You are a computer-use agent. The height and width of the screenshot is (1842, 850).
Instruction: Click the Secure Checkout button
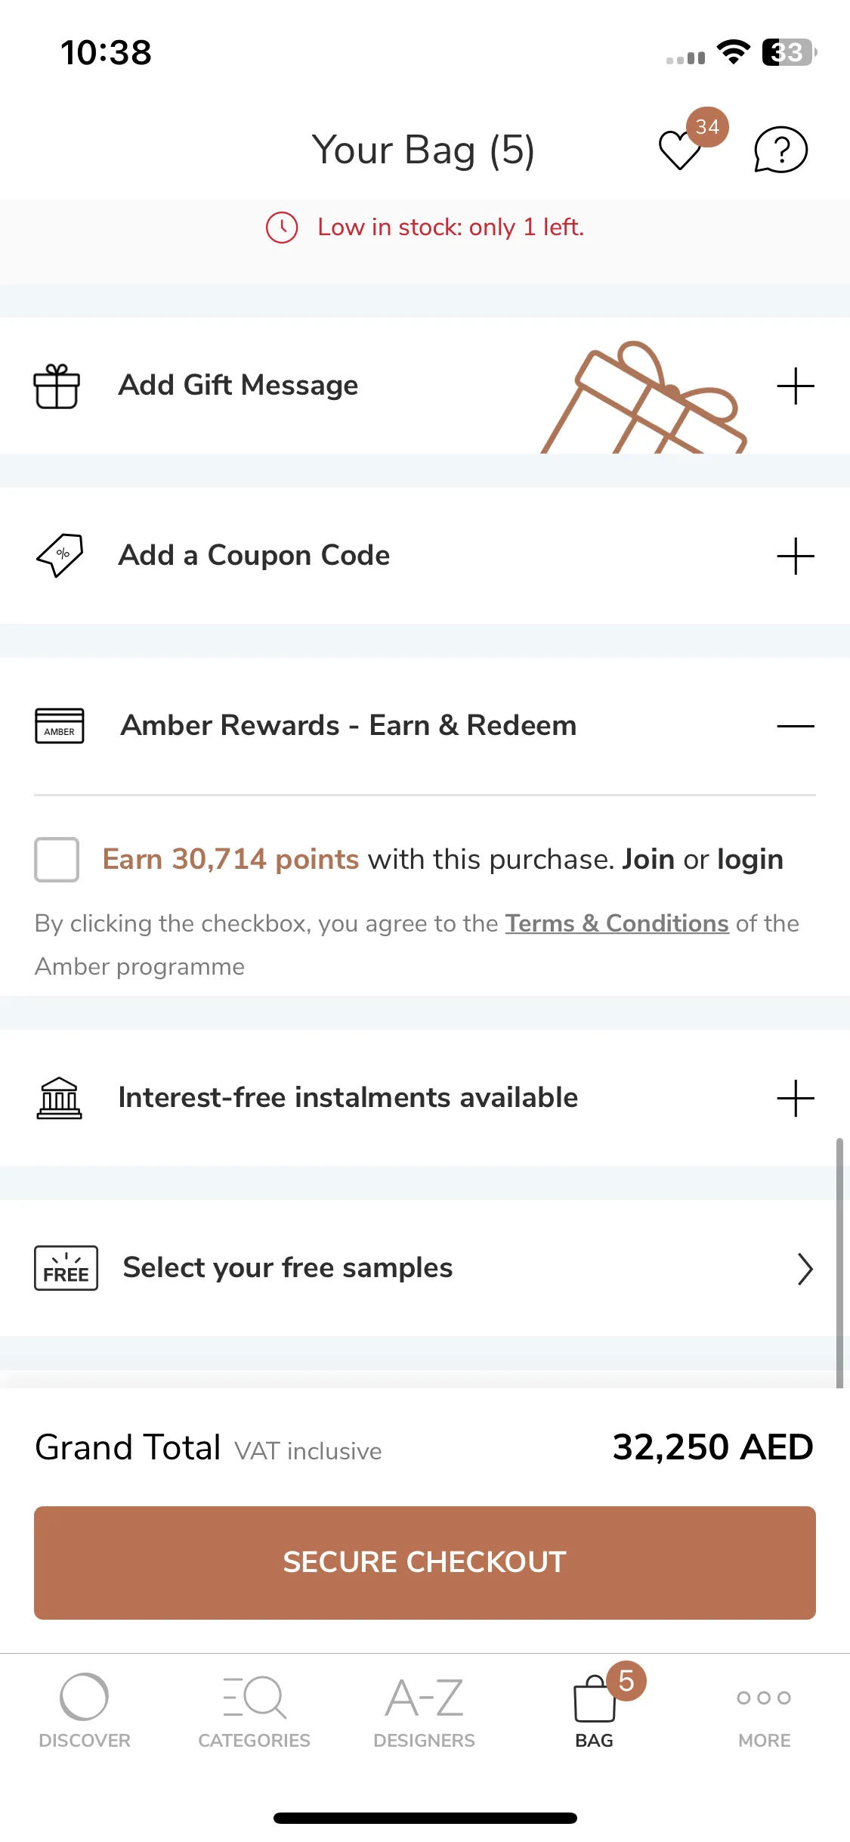point(425,1563)
